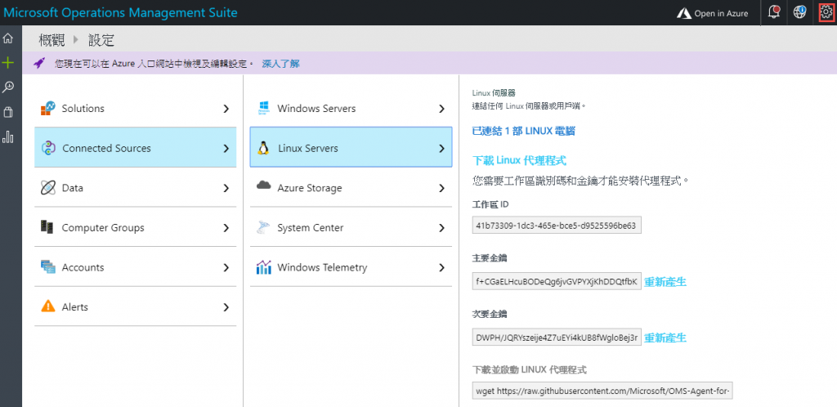Expand the Windows Telemetry chevron
The height and width of the screenshot is (407, 837).
441,268
